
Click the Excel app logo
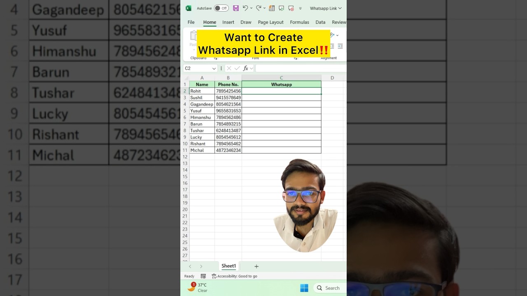point(189,8)
